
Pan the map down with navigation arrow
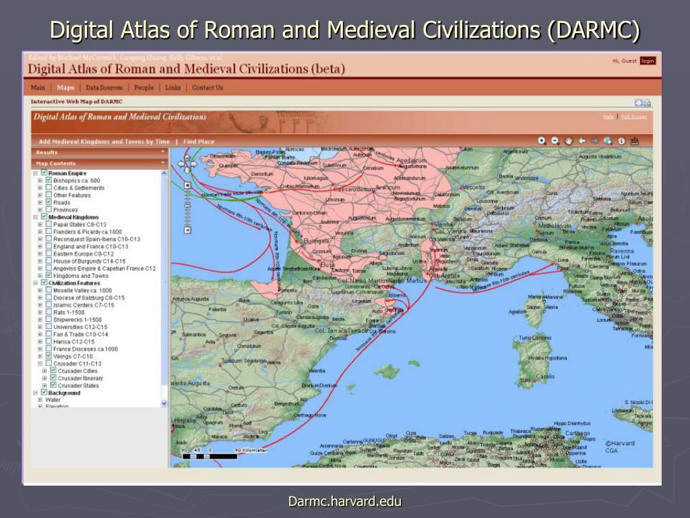pos(187,171)
